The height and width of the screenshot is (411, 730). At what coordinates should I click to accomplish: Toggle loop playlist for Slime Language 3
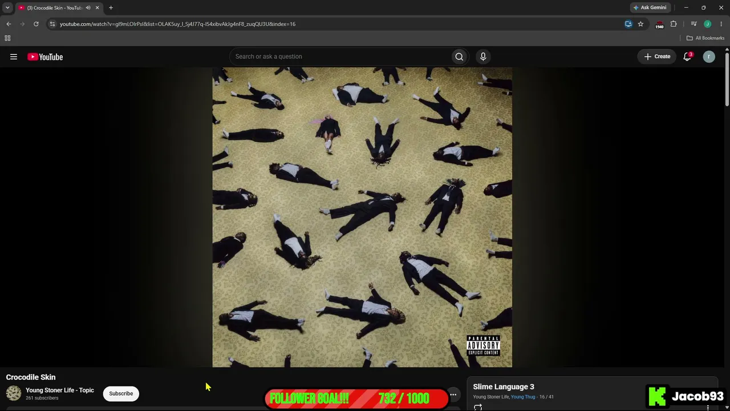[x=478, y=408]
